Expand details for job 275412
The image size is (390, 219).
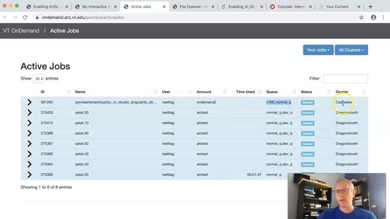coord(29,123)
